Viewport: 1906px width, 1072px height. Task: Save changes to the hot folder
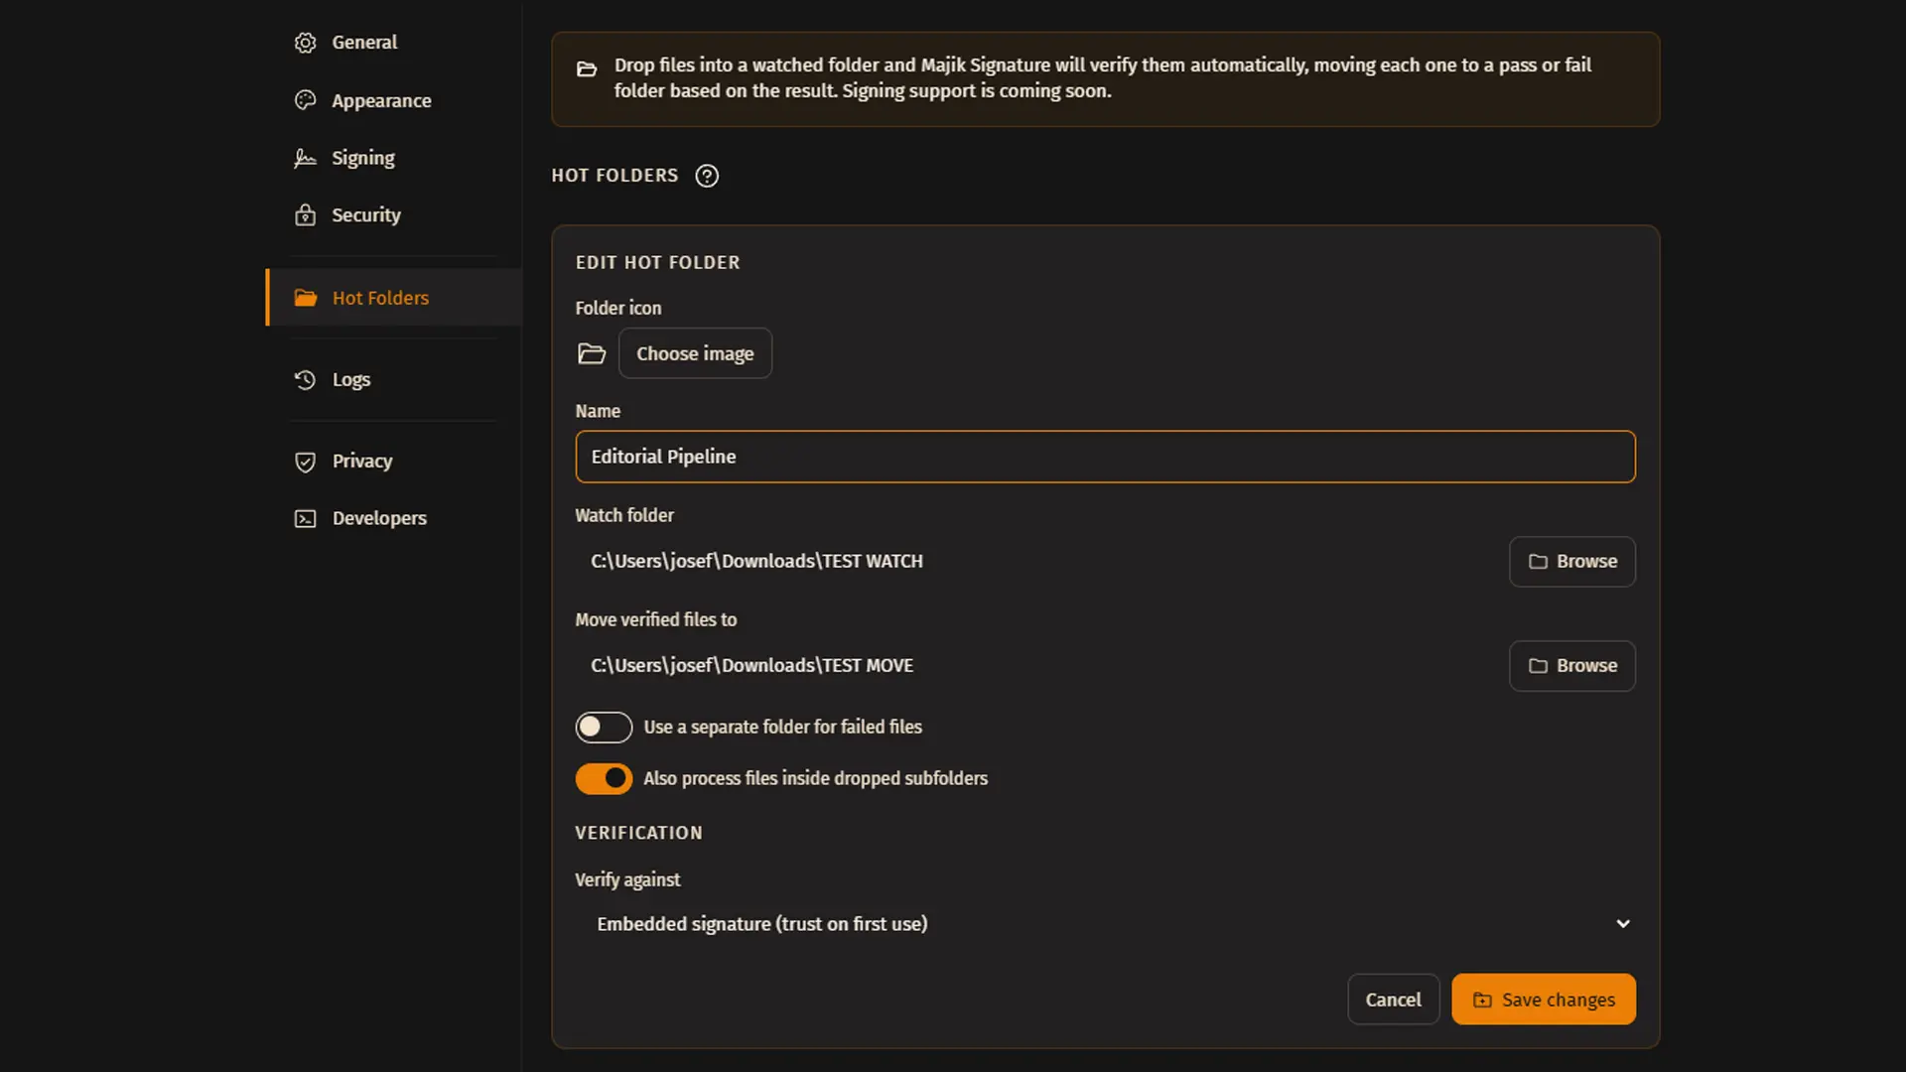1544,1000
